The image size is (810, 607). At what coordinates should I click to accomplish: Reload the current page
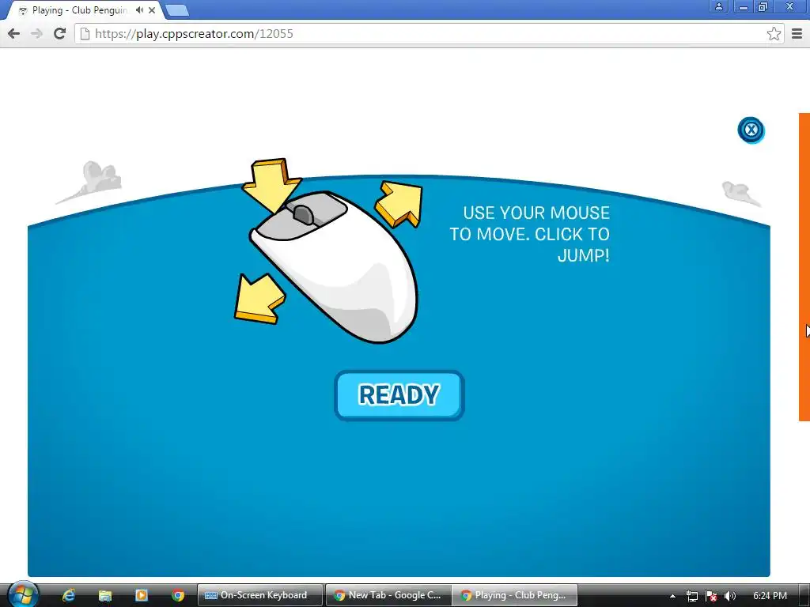pyautogui.click(x=60, y=33)
